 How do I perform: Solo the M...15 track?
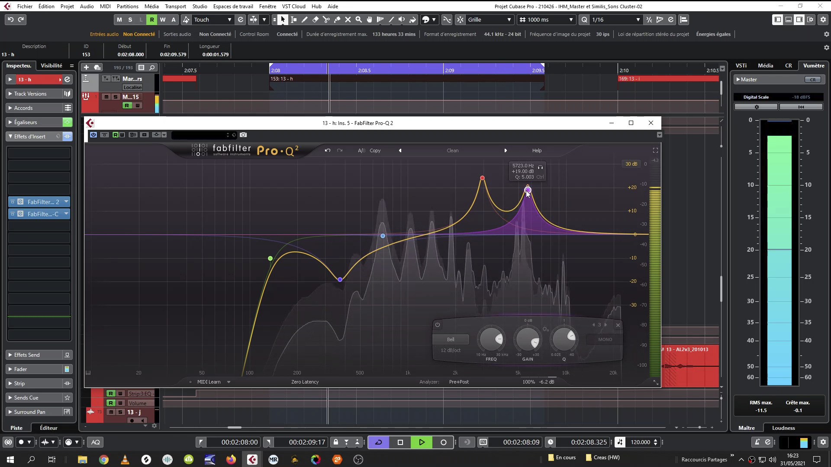click(x=116, y=97)
